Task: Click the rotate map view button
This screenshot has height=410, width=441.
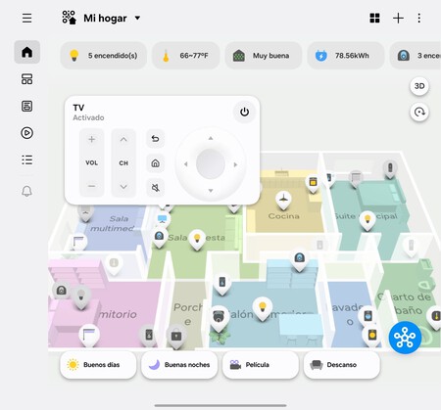Action: pos(419,113)
